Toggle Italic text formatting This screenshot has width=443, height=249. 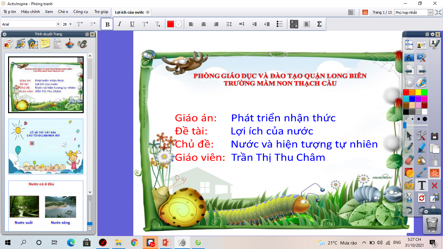119,24
